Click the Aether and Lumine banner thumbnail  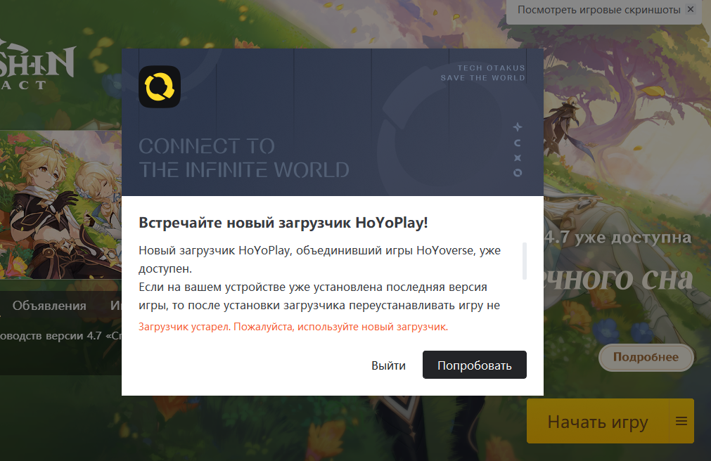tap(60, 204)
